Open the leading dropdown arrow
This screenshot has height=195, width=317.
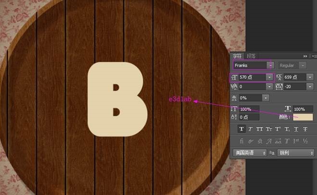310,77
